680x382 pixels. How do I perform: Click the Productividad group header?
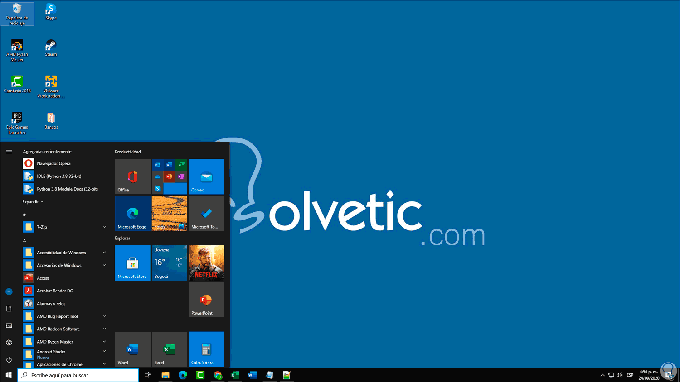point(128,152)
